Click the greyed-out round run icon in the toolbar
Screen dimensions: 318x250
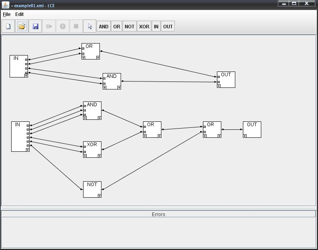point(62,26)
